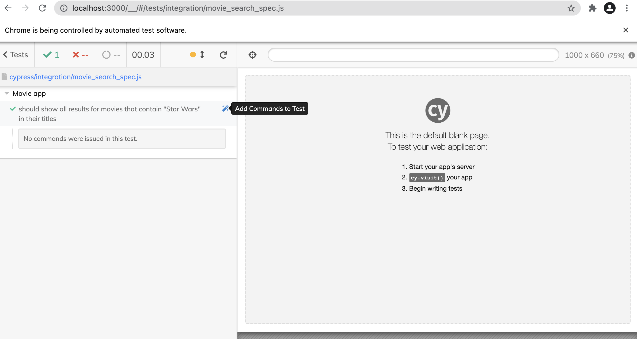Image resolution: width=637 pixels, height=339 pixels.
Task: Expand the Star Wars search test details
Action: tap(109, 114)
